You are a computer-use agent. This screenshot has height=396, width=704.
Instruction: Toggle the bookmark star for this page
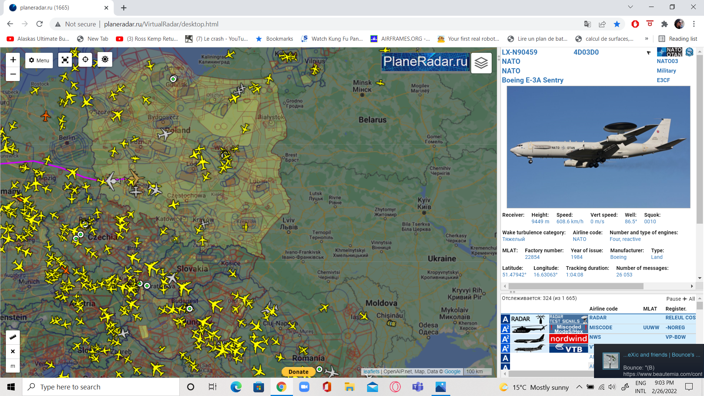point(617,24)
